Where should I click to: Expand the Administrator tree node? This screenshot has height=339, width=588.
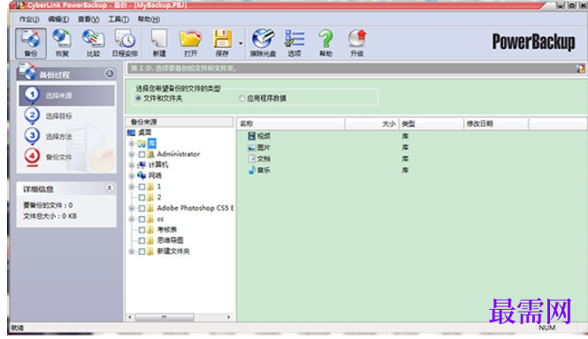(x=131, y=154)
